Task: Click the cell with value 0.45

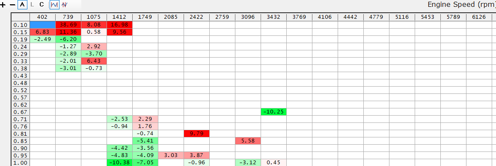Action: [273, 163]
